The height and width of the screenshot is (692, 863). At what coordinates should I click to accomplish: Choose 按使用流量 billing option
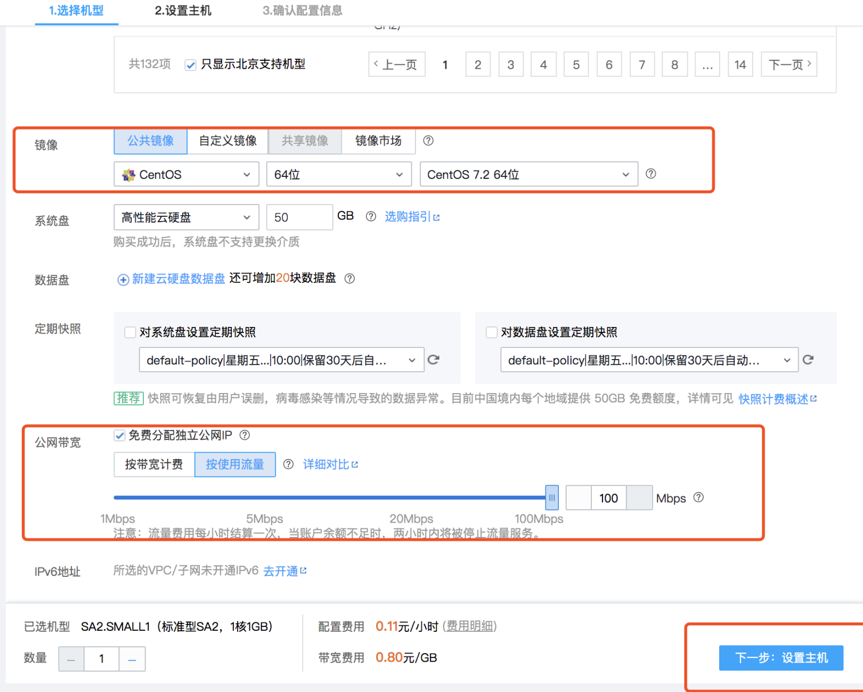pos(235,465)
